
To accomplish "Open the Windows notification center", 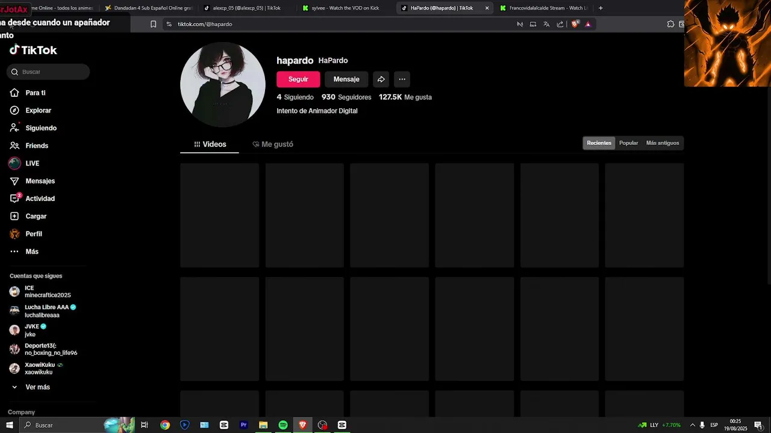I will (758, 425).
